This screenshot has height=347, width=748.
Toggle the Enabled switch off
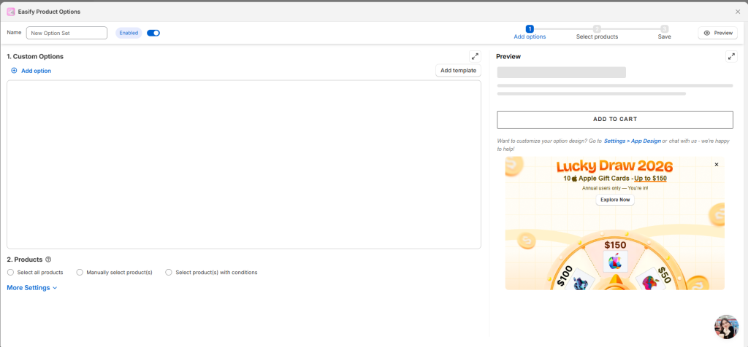pyautogui.click(x=153, y=33)
